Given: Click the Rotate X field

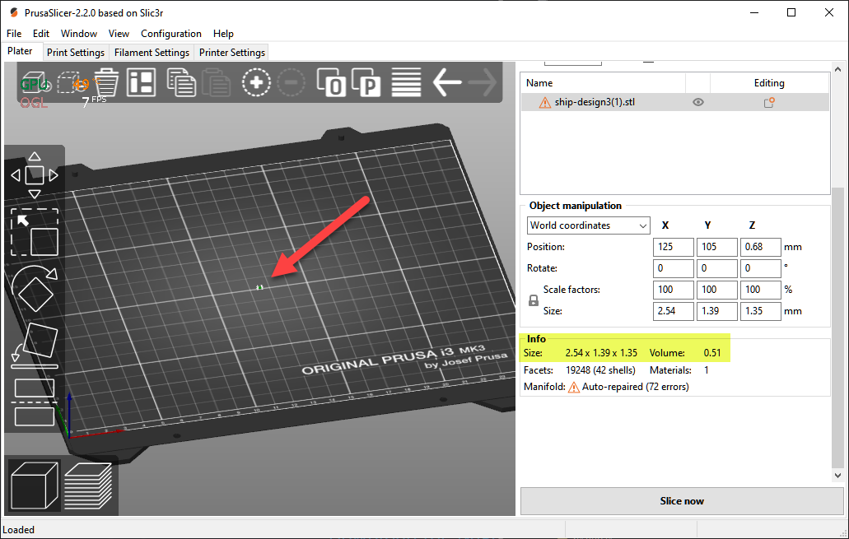Looking at the screenshot, I should tap(673, 268).
